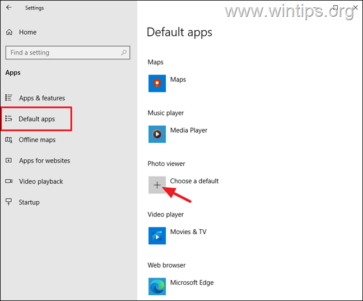
Task: Open Apps for websites section
Action: click(x=44, y=160)
